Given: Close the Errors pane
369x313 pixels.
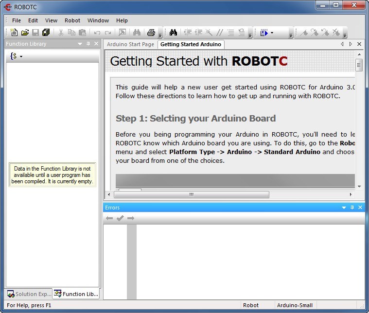Looking at the screenshot, I should [x=360, y=208].
